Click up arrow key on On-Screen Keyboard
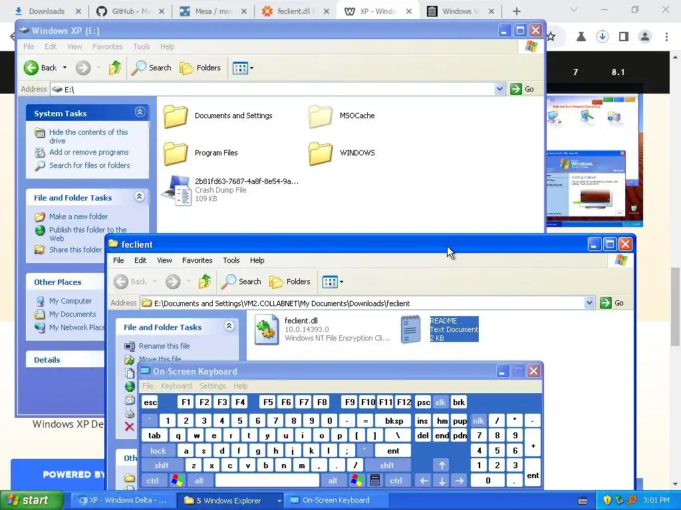Image resolution: width=681 pixels, height=510 pixels. [x=442, y=466]
